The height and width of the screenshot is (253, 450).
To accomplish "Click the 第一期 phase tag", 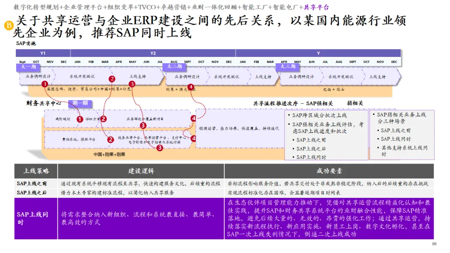I will (80, 103).
